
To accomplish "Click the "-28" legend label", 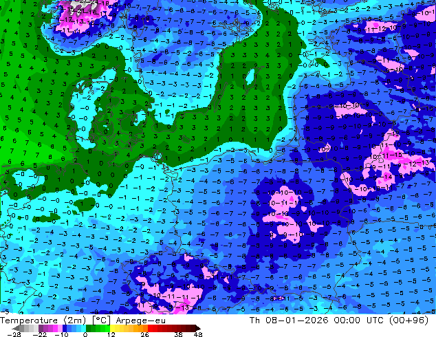I will (14, 334).
